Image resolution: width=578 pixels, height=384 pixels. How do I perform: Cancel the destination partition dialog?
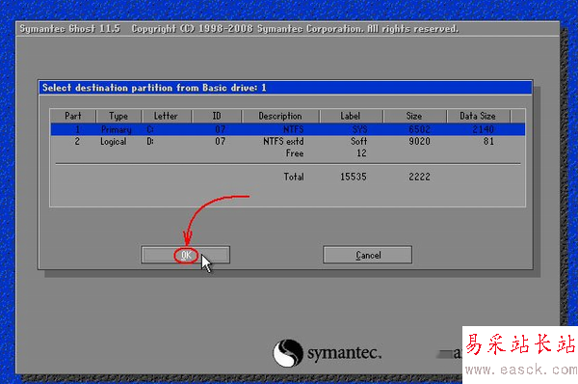click(368, 255)
